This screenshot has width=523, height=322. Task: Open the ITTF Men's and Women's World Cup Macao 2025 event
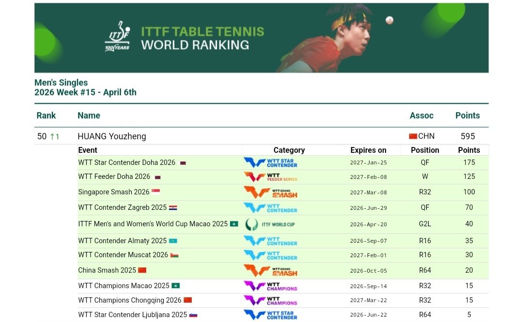(153, 224)
